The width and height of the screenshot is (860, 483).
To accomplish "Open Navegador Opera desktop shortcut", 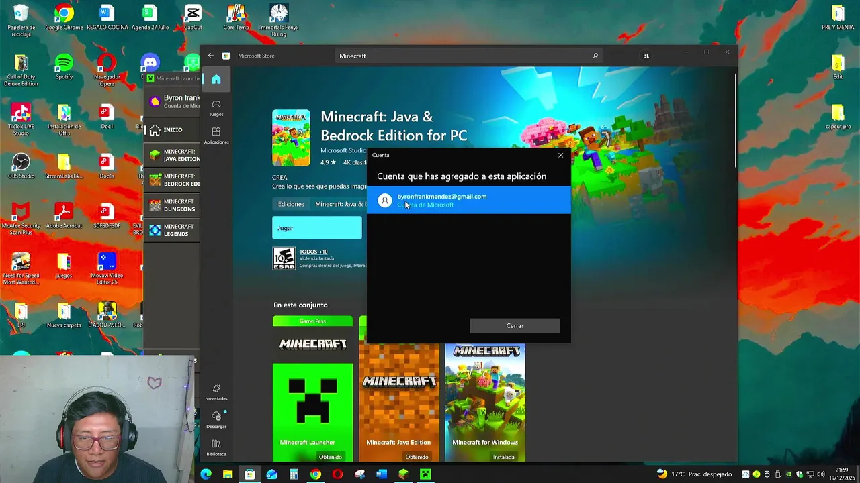I will tap(107, 70).
